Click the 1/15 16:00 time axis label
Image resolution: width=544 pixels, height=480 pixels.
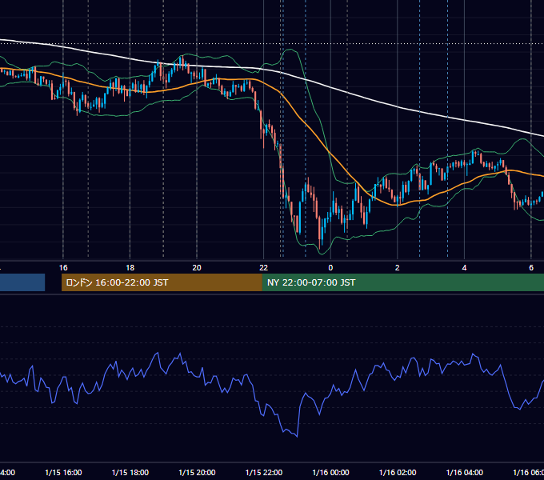(63, 472)
